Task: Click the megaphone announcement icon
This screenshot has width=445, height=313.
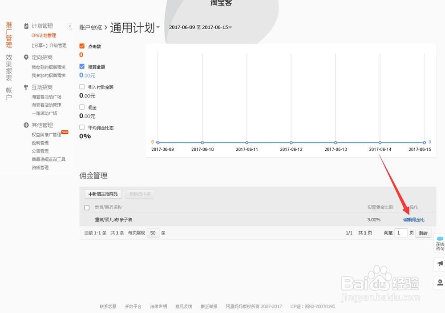Action: 440,264
